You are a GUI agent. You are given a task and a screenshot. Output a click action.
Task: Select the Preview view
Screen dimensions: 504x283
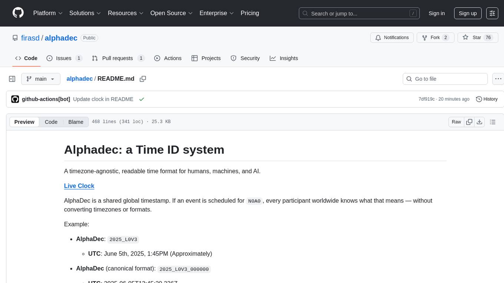(x=24, y=122)
